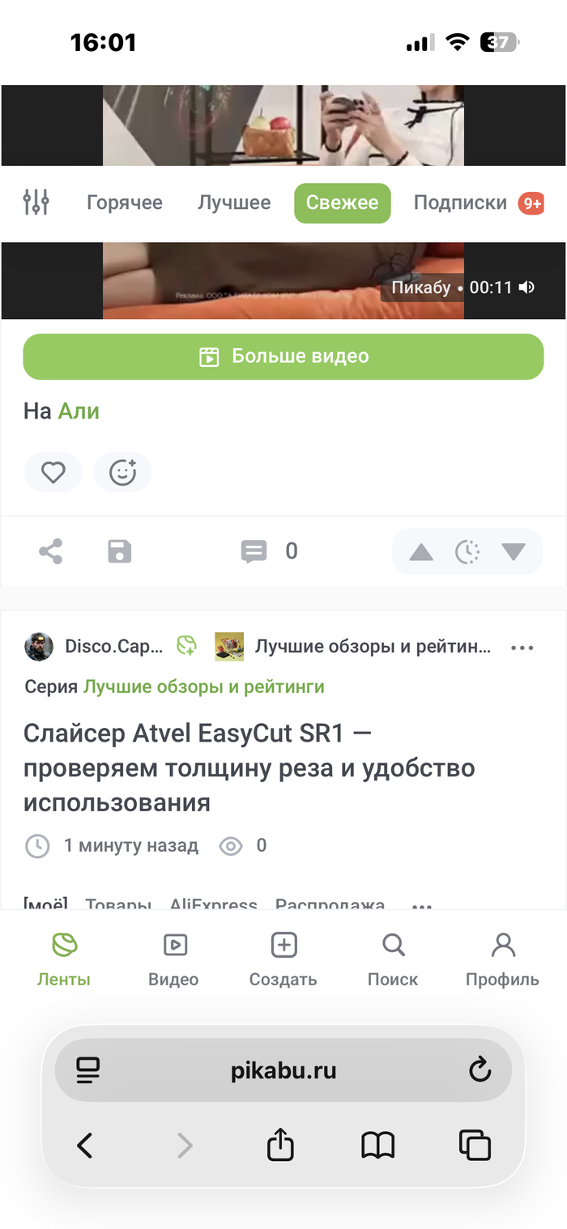Tap the share icon under the post
This screenshot has width=567, height=1229.
pos(51,552)
